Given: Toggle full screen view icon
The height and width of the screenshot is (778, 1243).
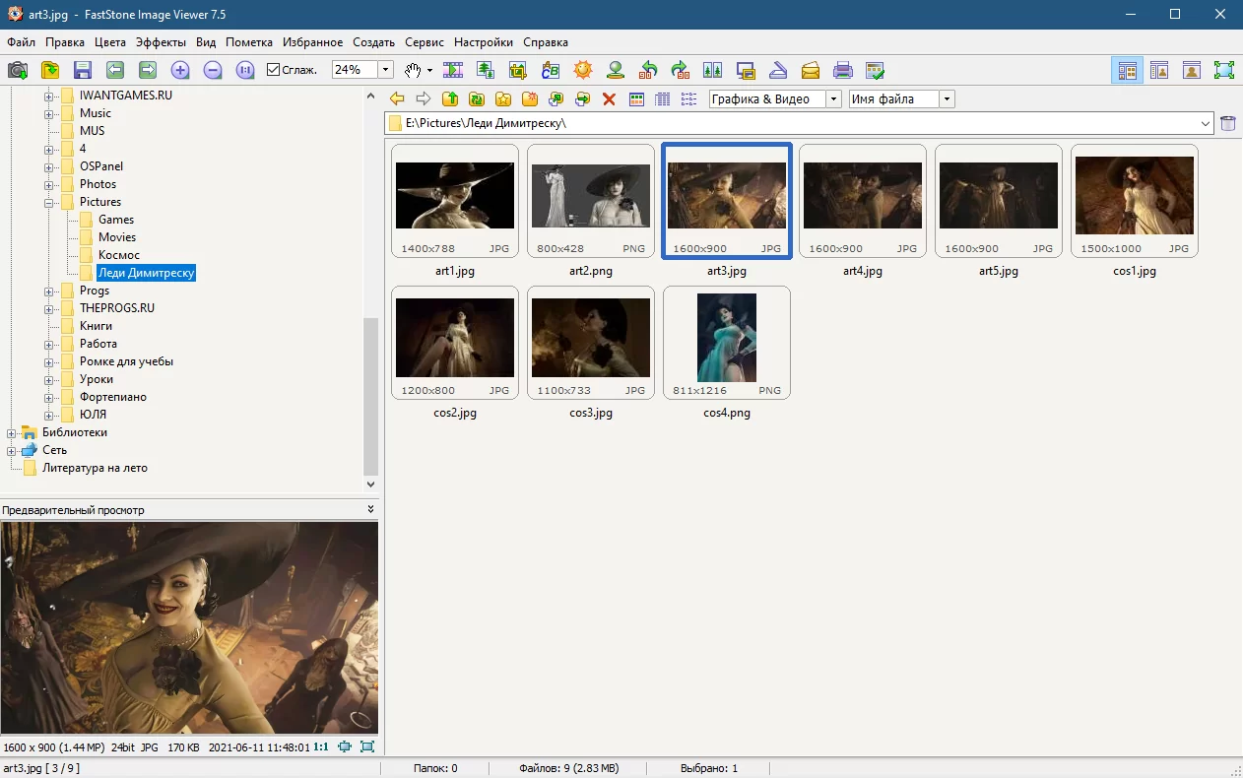Looking at the screenshot, I should click(x=1224, y=70).
